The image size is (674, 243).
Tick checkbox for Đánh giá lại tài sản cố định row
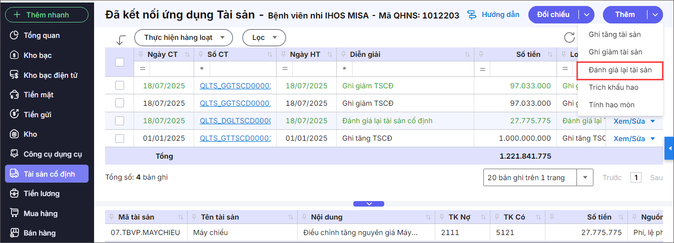pyautogui.click(x=120, y=121)
